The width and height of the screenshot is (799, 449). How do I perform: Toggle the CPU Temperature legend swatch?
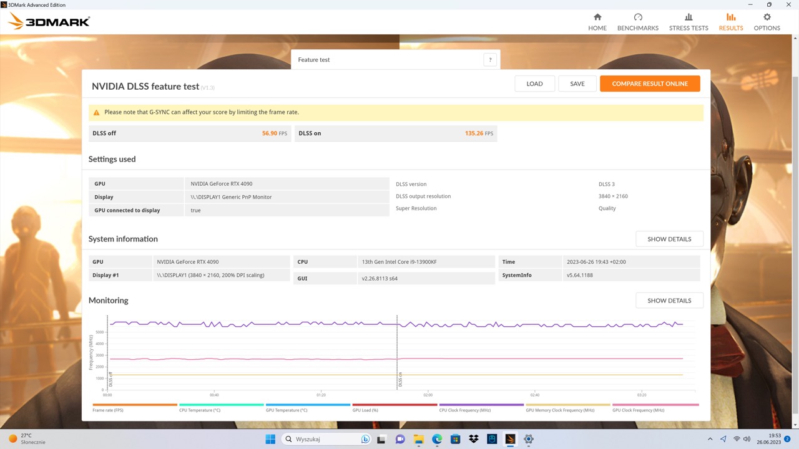[x=221, y=405]
